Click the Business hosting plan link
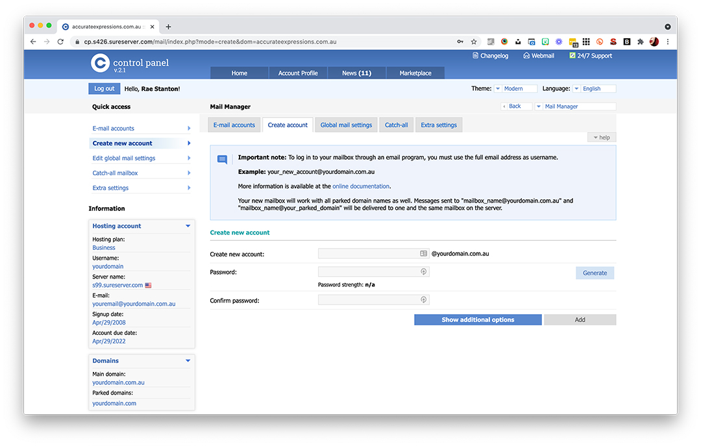701x446 pixels. (104, 248)
